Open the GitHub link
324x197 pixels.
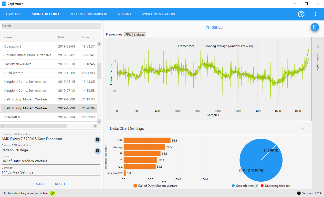pyautogui.click(x=217, y=27)
